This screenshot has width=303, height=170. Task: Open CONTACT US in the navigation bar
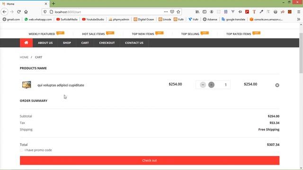click(134, 43)
